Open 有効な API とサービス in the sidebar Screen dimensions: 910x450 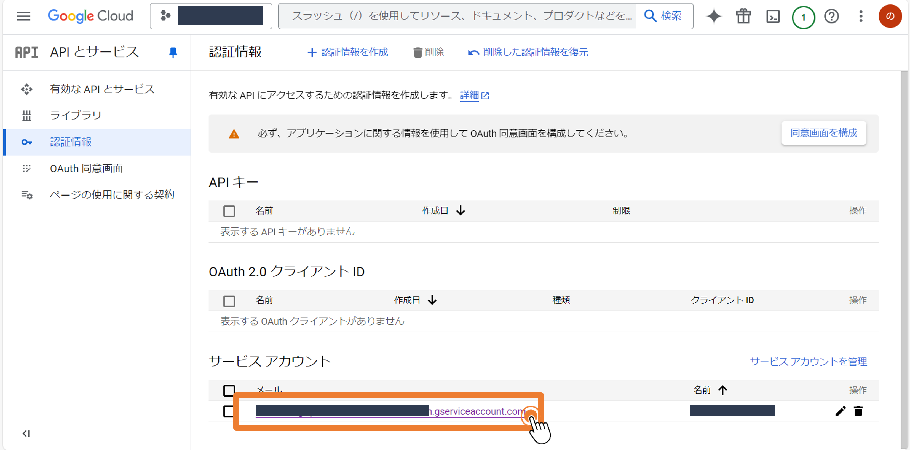[x=97, y=89]
